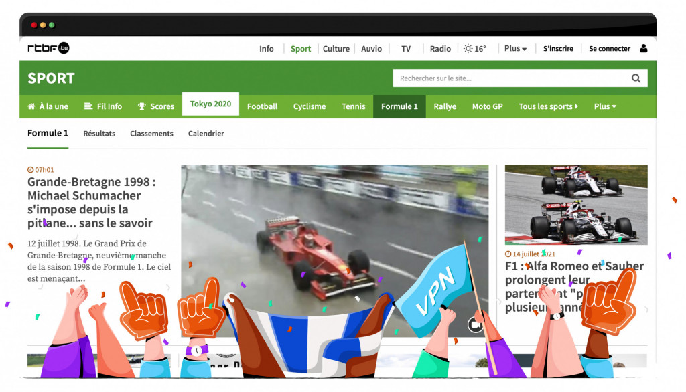Open the TV section

pyautogui.click(x=406, y=49)
